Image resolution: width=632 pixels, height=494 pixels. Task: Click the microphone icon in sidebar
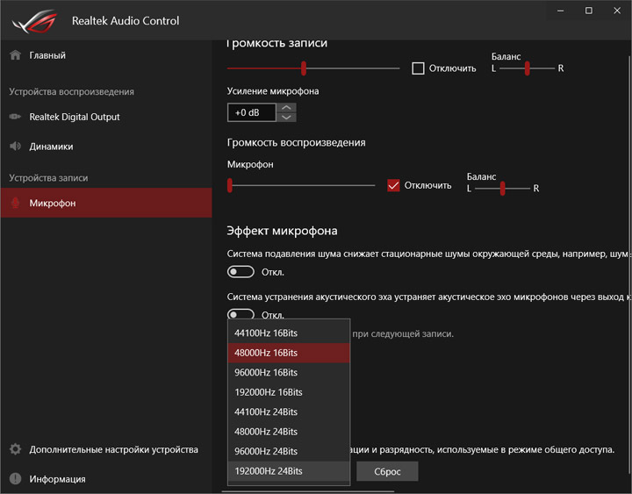pyautogui.click(x=15, y=204)
